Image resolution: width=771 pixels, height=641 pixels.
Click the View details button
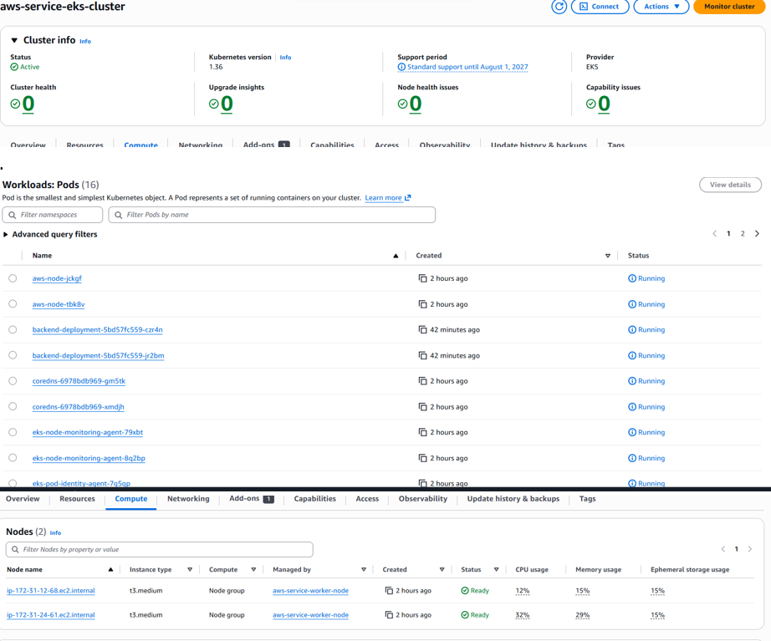730,185
